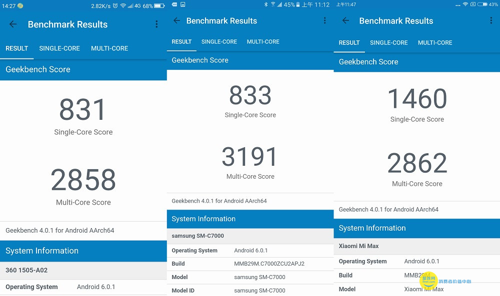Tap build value MMB29M.C7000ZCU2APJ2

pyautogui.click(x=269, y=264)
